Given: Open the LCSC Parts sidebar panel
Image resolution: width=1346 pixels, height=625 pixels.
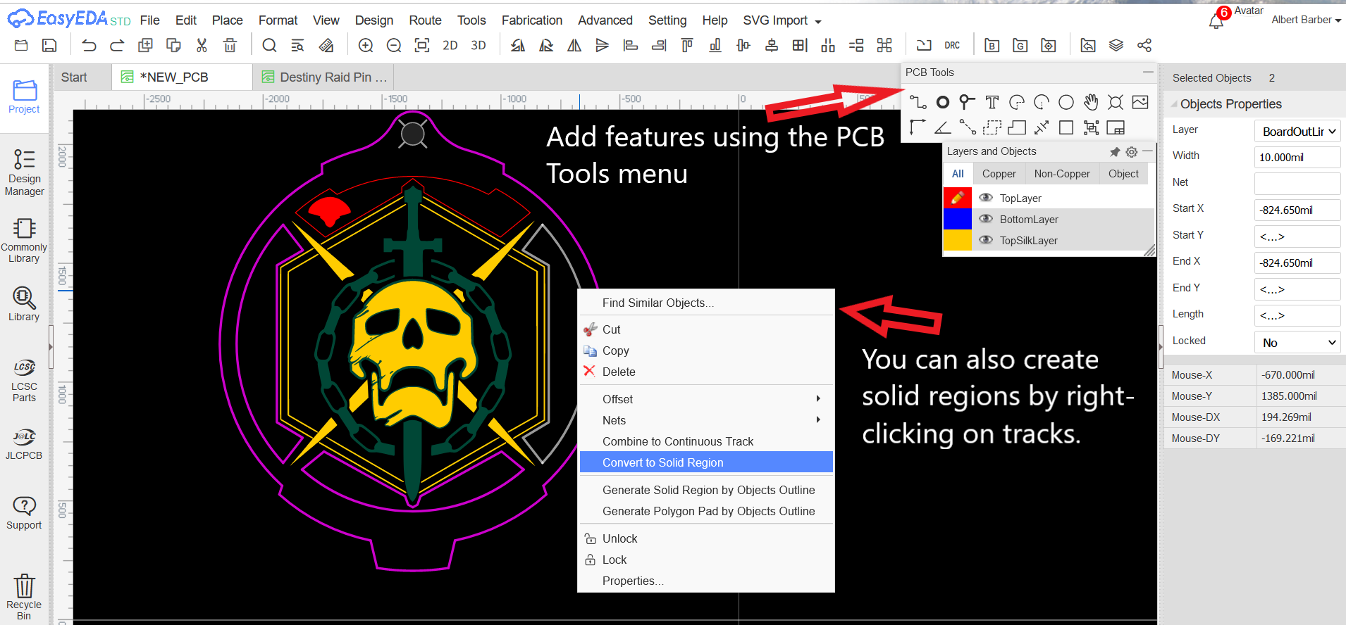Looking at the screenshot, I should pos(24,380).
